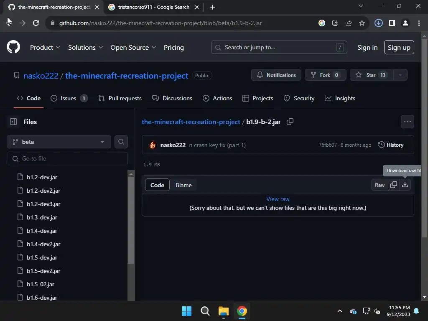The image size is (428, 321).
Task: Click the Search or jump to field
Action: click(279, 47)
